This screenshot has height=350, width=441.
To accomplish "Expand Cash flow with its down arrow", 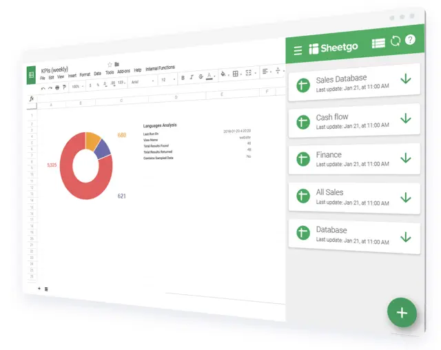I will click(x=406, y=119).
